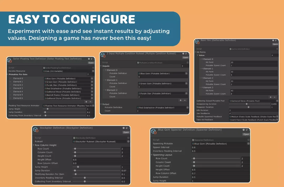Viewport: 284px width, 187px height.
Task: Open object picker for Spawning Pickable Blue Gem
Action: (248, 144)
